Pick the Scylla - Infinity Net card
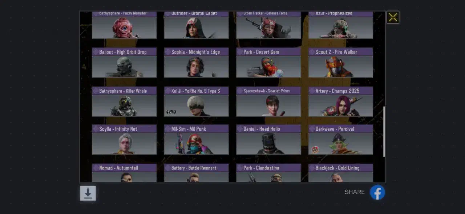This screenshot has width=465, height=214. 124,140
